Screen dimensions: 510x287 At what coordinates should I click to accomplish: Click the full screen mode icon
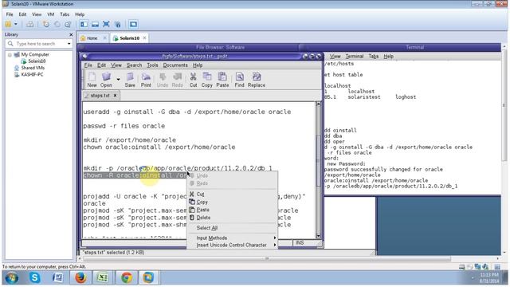click(x=106, y=25)
